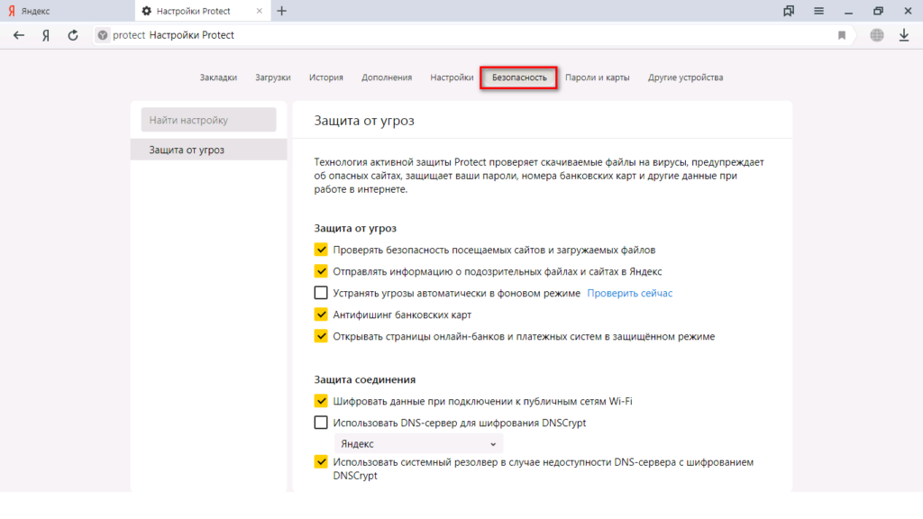The image size is (923, 519).
Task: Switch to the Яндекс browser tab
Action: point(67,11)
